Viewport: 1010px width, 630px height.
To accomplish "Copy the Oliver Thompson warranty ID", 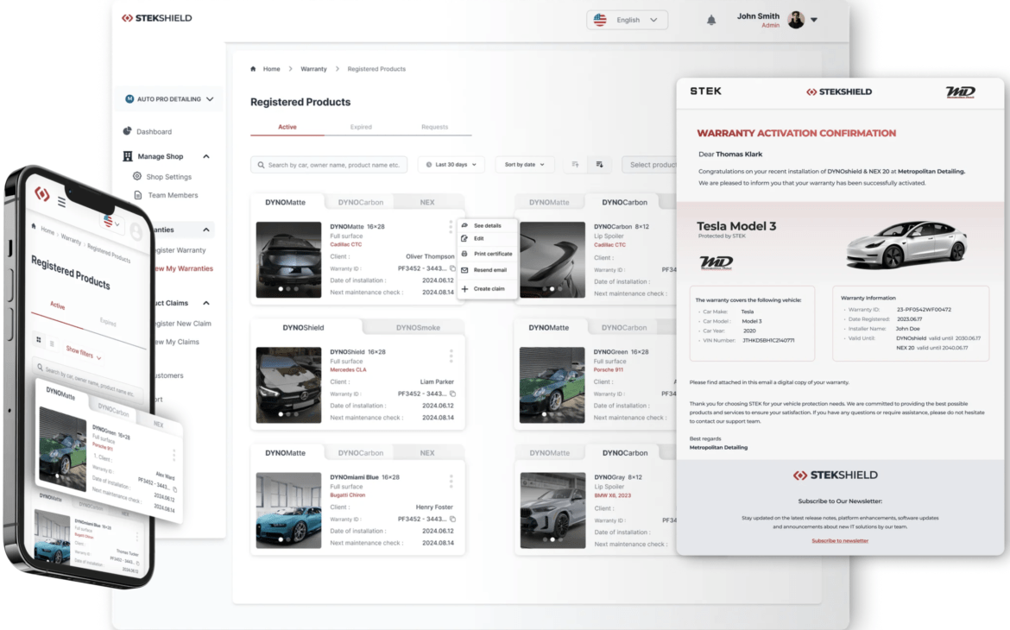I will [x=452, y=269].
